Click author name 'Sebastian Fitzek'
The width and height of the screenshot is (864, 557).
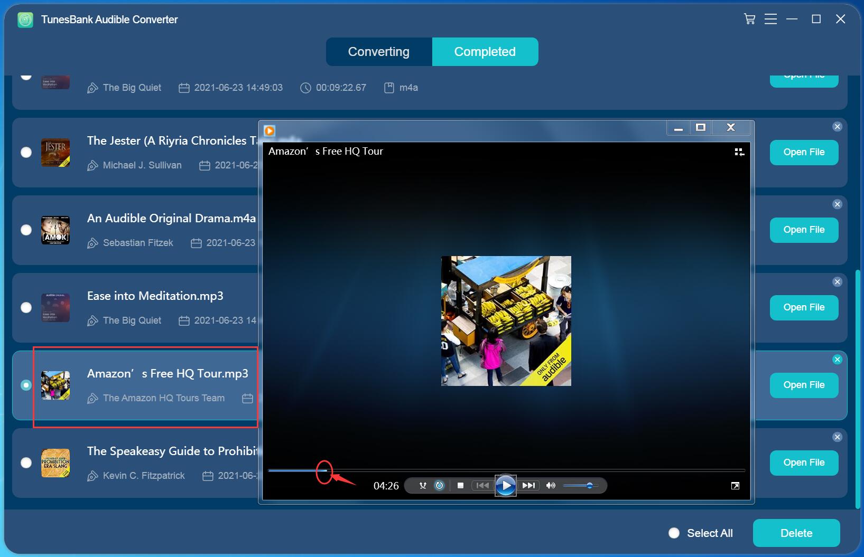tap(138, 243)
